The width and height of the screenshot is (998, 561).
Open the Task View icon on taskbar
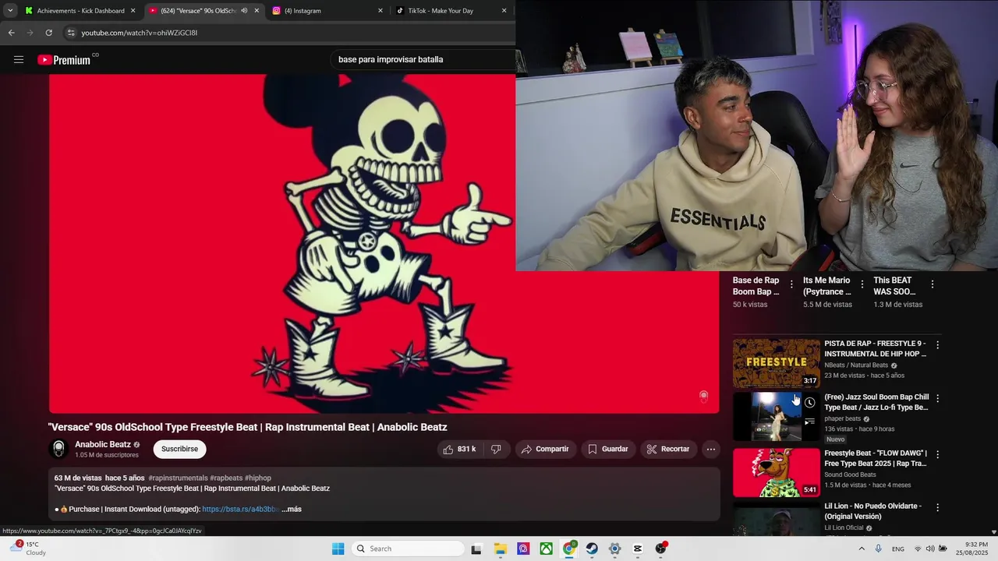click(x=476, y=549)
